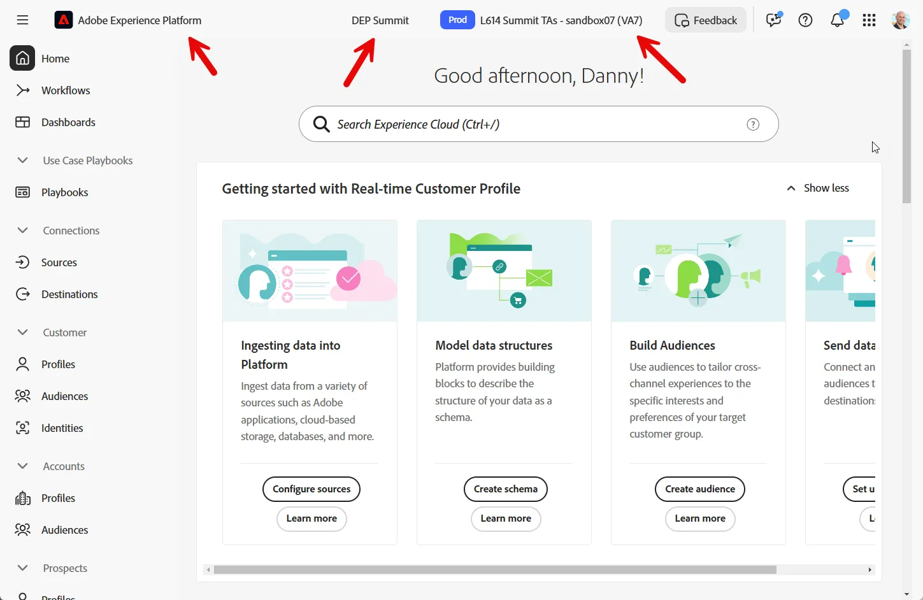Open the app switcher grid icon

(x=869, y=20)
